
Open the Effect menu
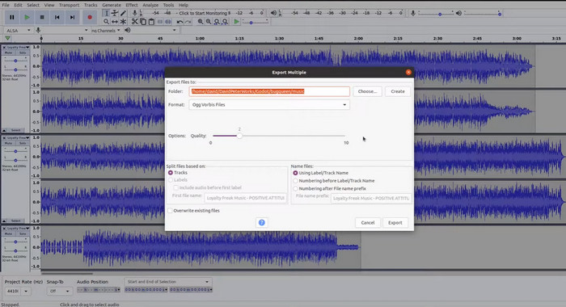pyautogui.click(x=131, y=5)
